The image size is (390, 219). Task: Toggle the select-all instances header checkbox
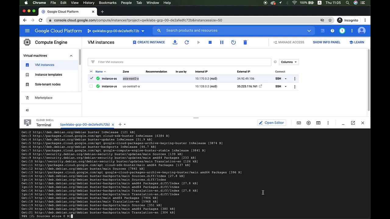(x=91, y=71)
